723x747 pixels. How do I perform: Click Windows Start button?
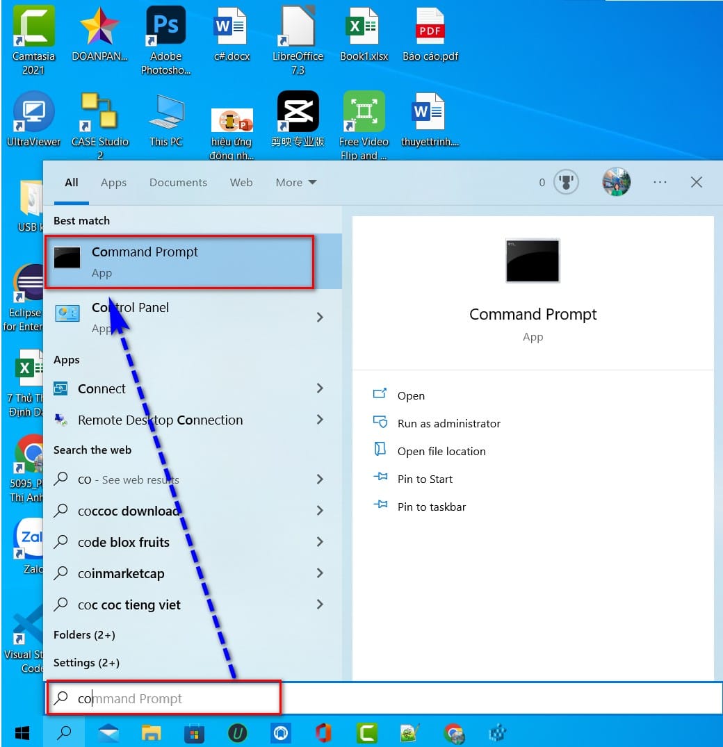[x=22, y=732]
